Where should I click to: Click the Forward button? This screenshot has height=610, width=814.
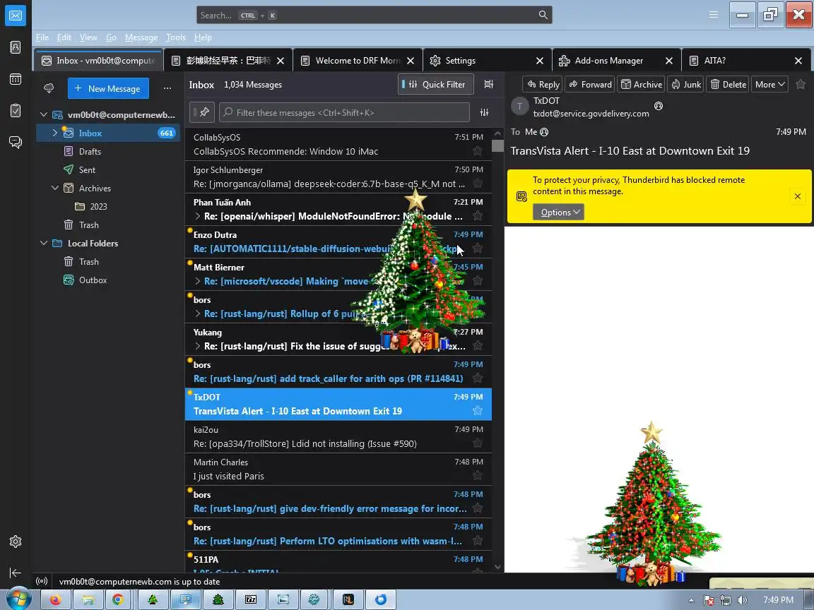coord(590,84)
